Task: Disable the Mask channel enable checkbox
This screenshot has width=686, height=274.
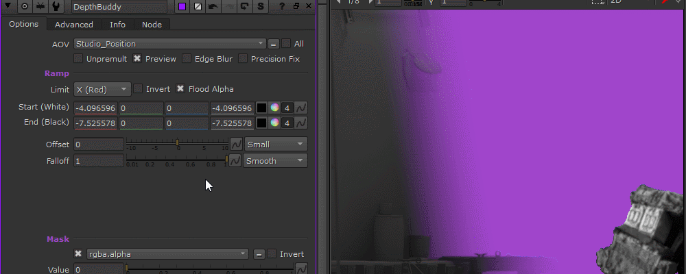Action: point(78,254)
